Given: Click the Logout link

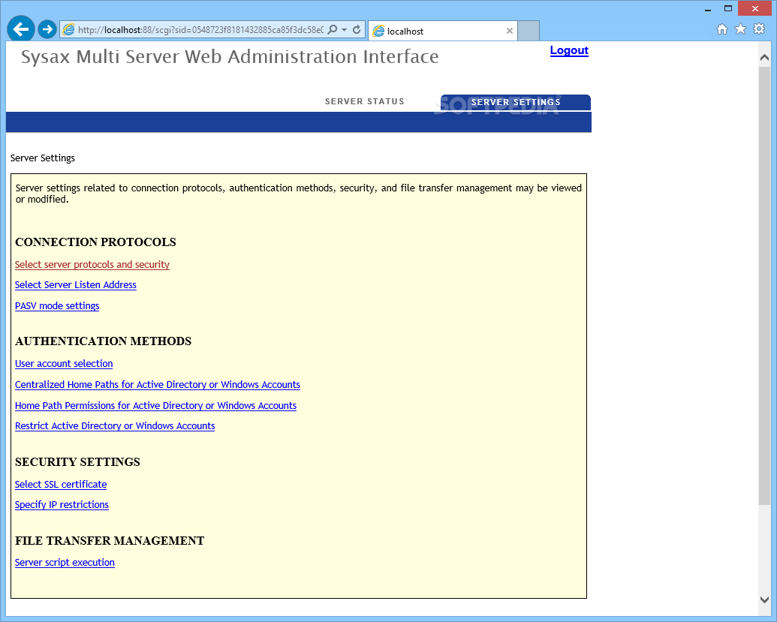Looking at the screenshot, I should 569,50.
